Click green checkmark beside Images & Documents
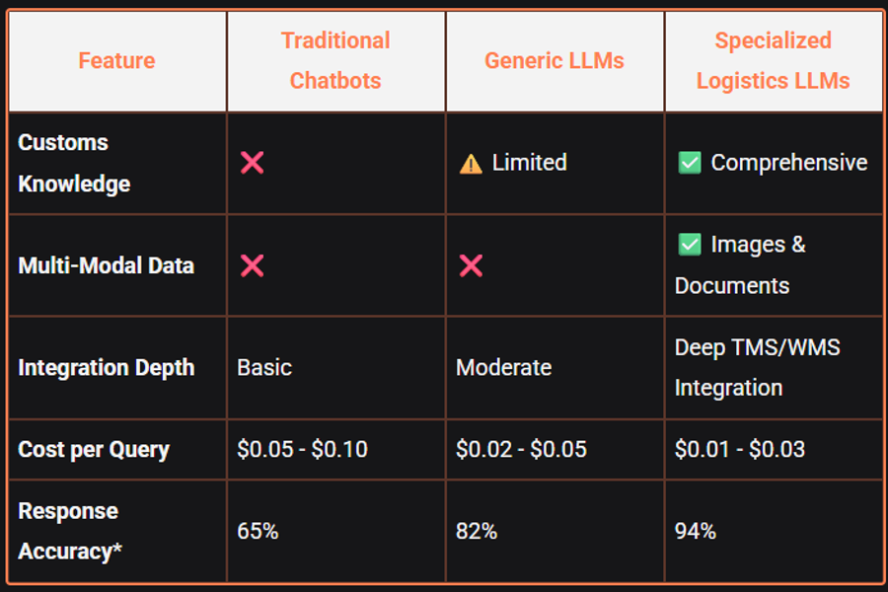The height and width of the screenshot is (592, 888). point(690,245)
